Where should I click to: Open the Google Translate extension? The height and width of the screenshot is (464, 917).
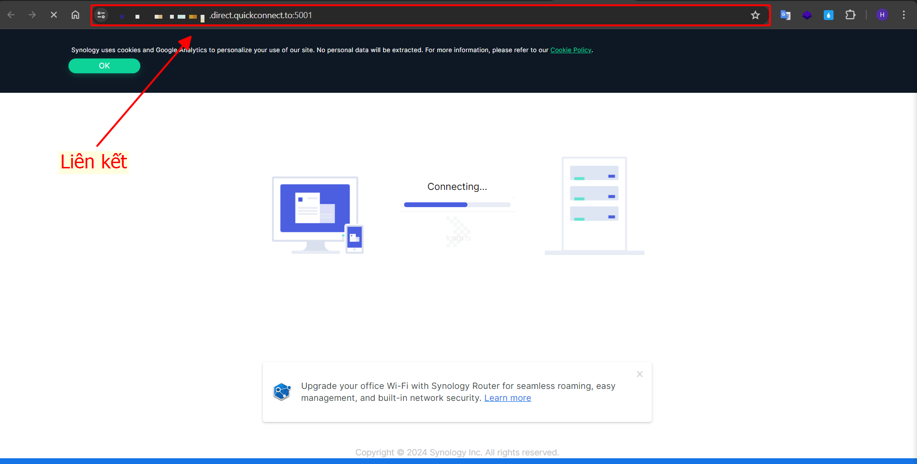pyautogui.click(x=785, y=15)
